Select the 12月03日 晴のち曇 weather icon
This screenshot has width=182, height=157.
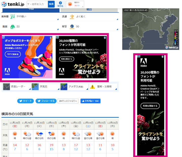click(x=76, y=134)
